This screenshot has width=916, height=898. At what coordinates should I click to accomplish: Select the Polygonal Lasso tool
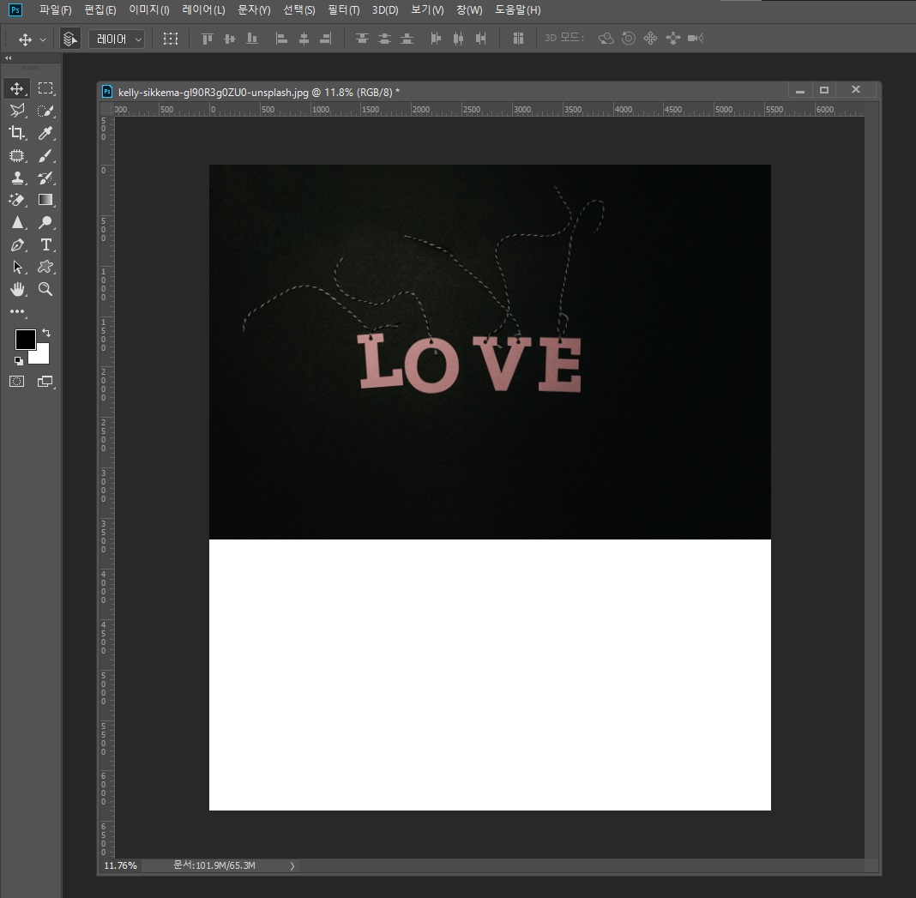(x=17, y=111)
